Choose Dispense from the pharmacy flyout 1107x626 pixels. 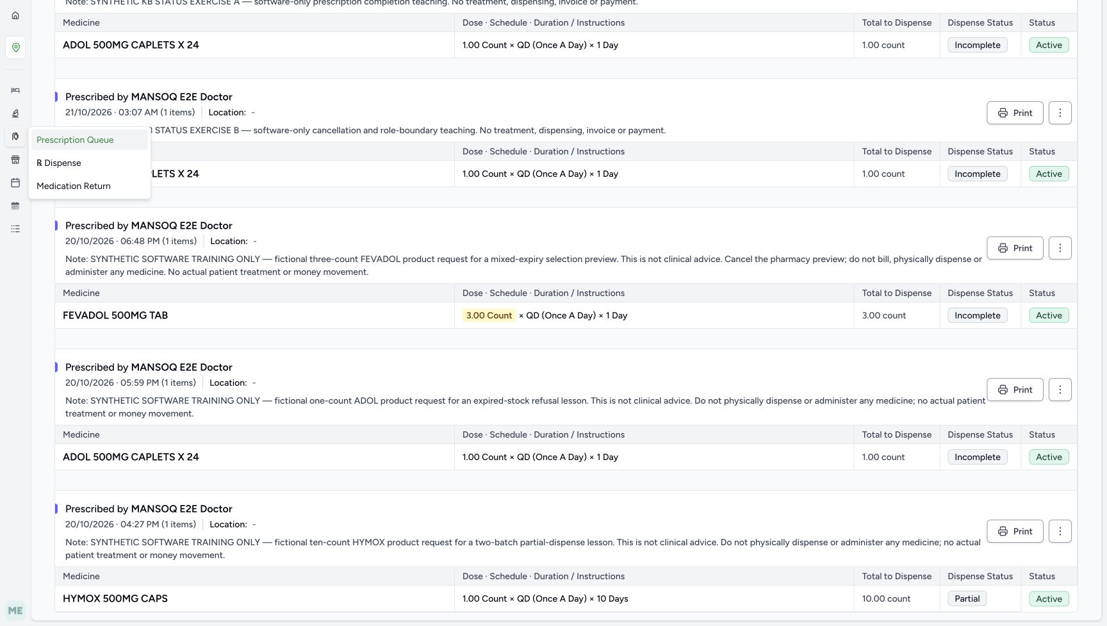pos(90,163)
